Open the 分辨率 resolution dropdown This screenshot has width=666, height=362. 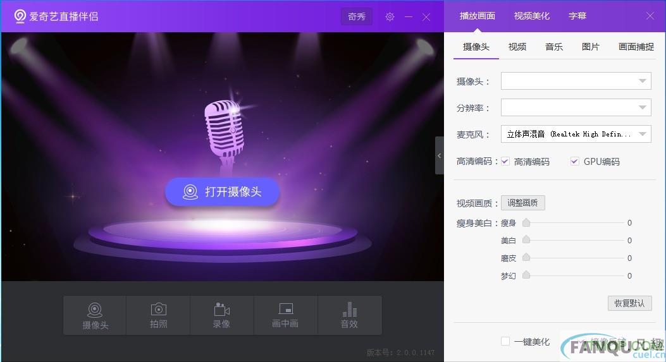coord(576,107)
